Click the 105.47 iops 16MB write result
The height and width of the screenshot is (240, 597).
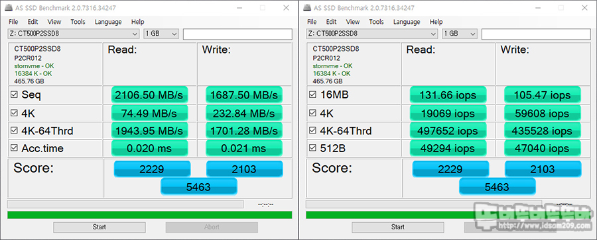point(543,95)
